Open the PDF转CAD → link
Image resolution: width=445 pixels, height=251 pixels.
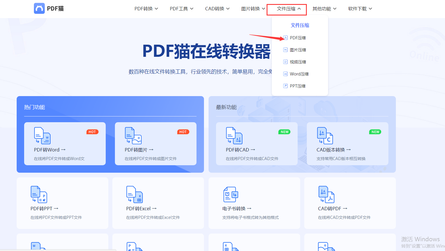[x=240, y=150]
